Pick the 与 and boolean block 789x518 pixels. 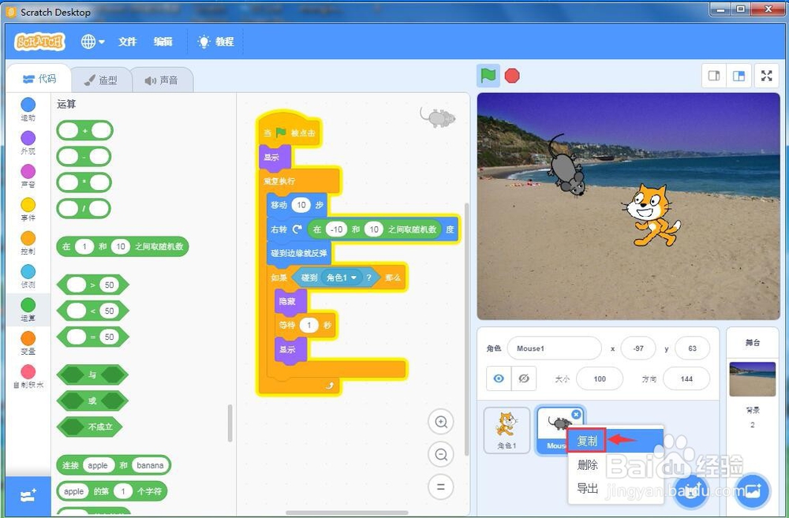(x=92, y=375)
